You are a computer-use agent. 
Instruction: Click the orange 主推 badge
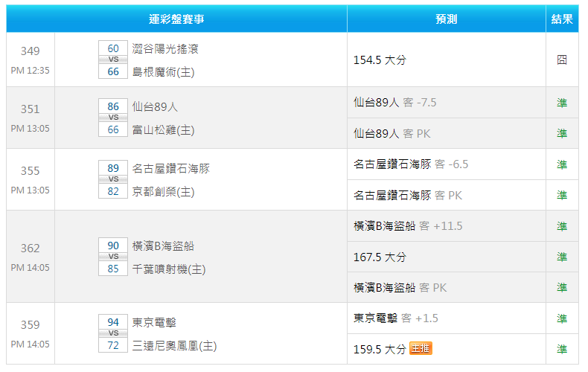point(421,349)
